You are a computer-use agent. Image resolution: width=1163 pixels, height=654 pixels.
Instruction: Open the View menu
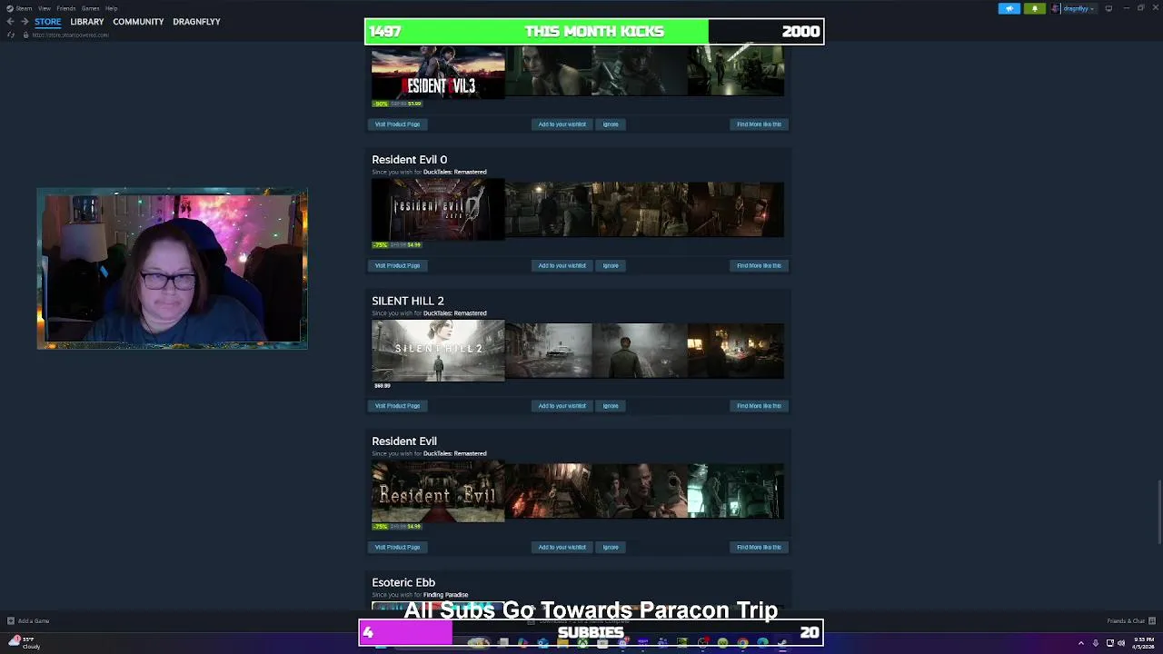pyautogui.click(x=44, y=8)
